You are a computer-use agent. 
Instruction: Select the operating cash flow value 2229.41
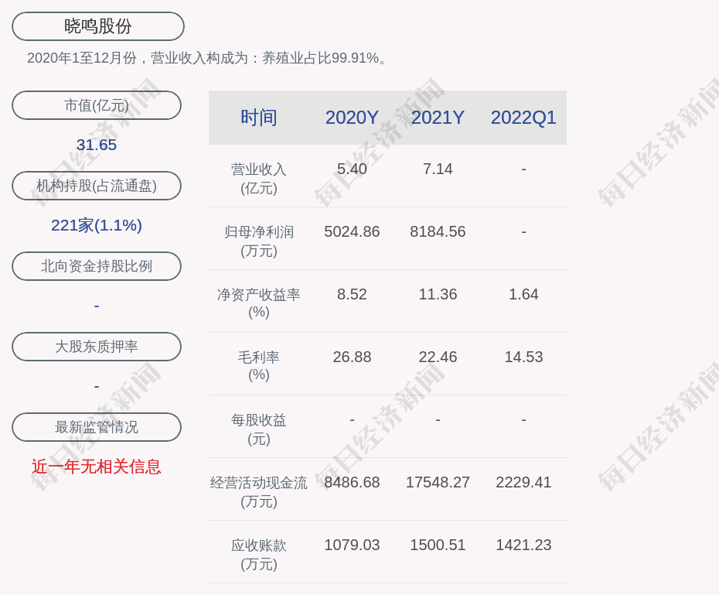(x=523, y=482)
